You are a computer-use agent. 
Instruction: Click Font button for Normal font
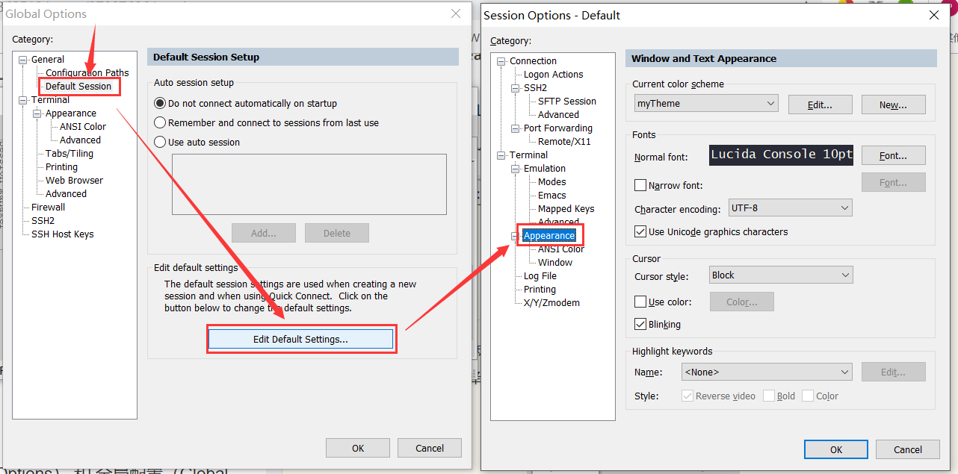(x=893, y=155)
